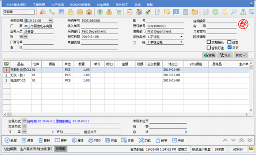The height and width of the screenshot is (155, 256).
Task: Click the 打印 print button
Action: coord(94,140)
